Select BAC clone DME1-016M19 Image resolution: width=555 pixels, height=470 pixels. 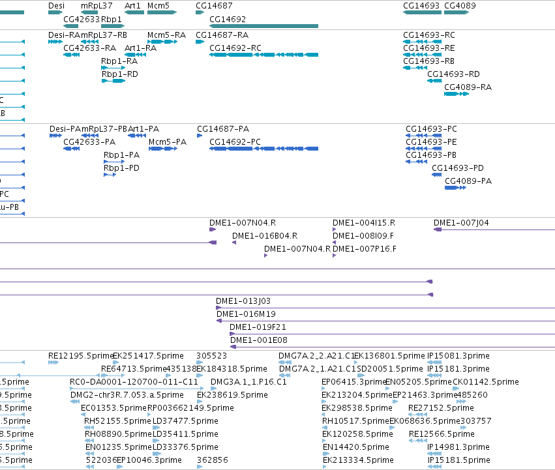pyautogui.click(x=386, y=321)
